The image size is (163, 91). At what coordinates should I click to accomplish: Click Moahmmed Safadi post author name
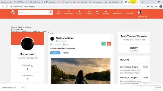click(65, 38)
